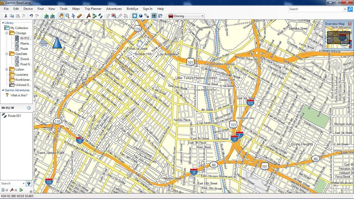Open the top-right Search field dropdown arrow
Viewport: 354px width, 199px height.
[345, 9]
